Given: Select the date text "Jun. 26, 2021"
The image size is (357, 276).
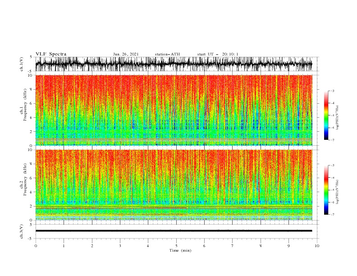Looking at the screenshot, I should click(x=126, y=54).
